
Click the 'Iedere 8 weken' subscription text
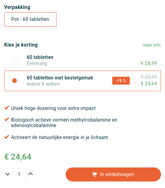(43, 84)
